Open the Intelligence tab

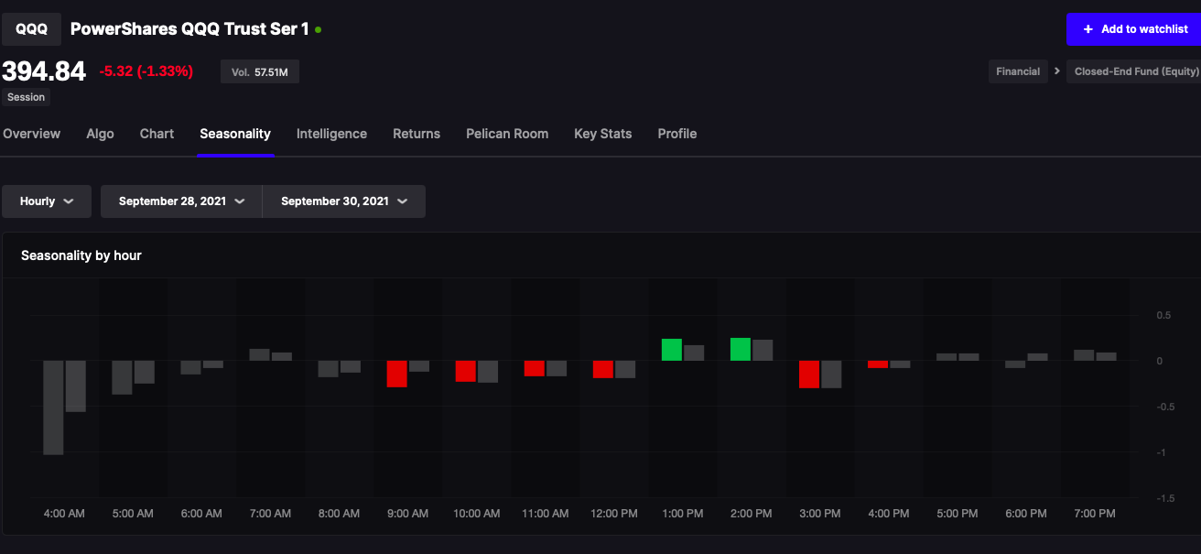(x=331, y=134)
